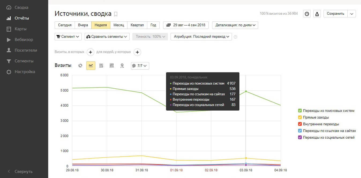Open the 'Атрибуция: Последний переход' dropdown
The image size is (361, 178).
point(201,37)
